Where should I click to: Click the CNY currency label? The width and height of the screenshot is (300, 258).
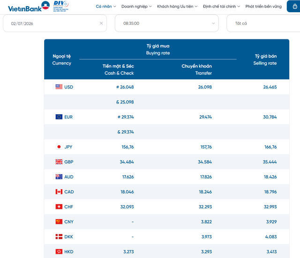coord(69,222)
